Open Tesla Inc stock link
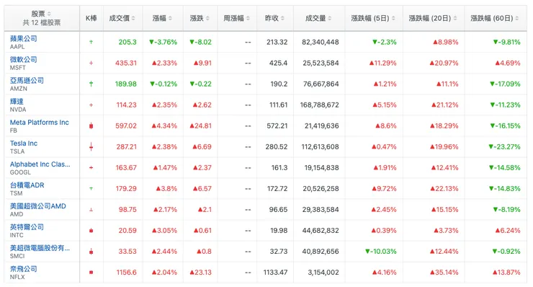 [x=24, y=143]
